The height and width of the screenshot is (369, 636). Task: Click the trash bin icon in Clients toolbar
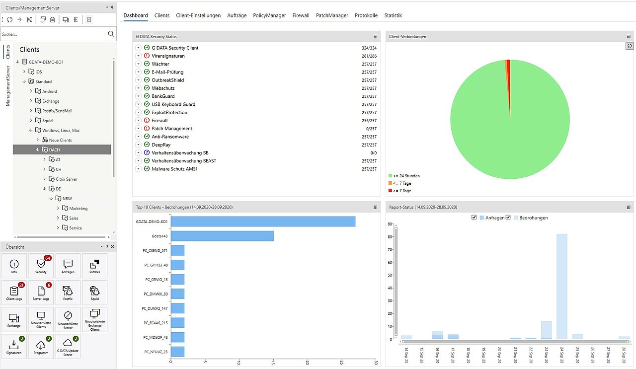(x=52, y=20)
